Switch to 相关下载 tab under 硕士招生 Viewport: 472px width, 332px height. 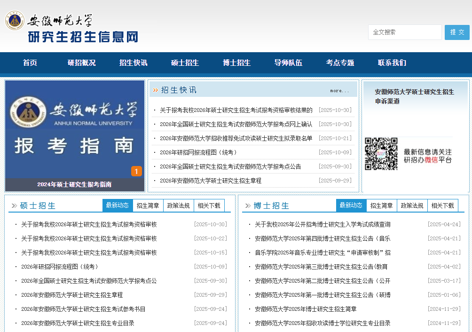click(x=209, y=206)
